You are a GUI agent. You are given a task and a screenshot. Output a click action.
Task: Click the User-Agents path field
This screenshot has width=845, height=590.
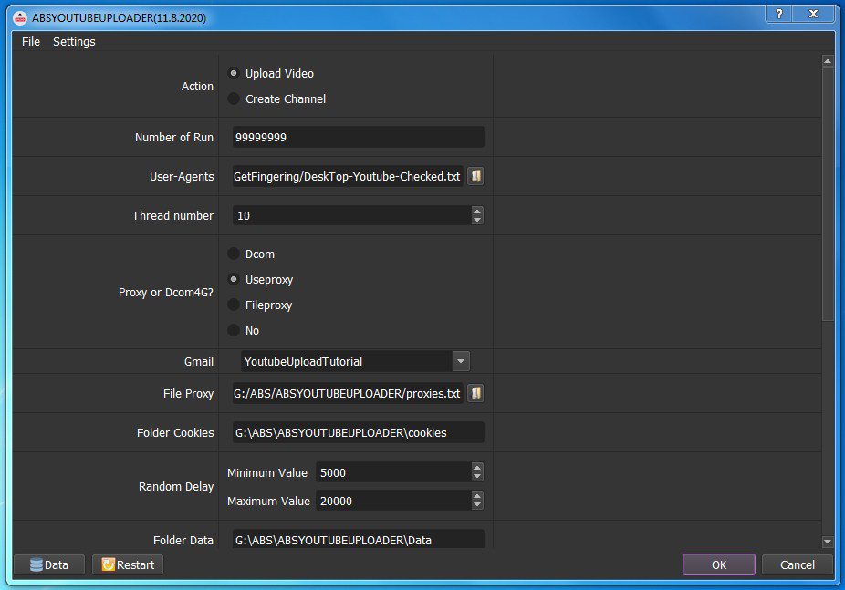click(348, 176)
